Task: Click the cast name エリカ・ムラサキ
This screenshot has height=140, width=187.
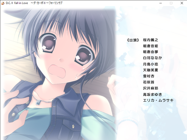Action: [x=158, y=100]
